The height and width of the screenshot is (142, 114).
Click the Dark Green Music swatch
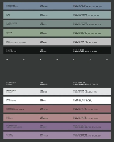coord(57,24)
